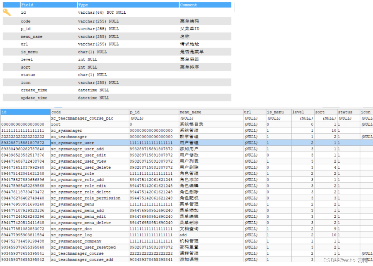Sort by the p_id column header in data grid
The height and width of the screenshot is (266, 373).
tap(154, 112)
